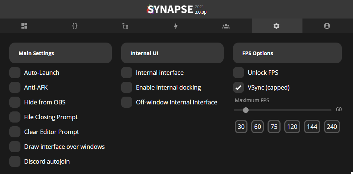This screenshot has width=353, height=174.
Task: Open the lightning bolt quick scripts icon
Action: coord(176,26)
